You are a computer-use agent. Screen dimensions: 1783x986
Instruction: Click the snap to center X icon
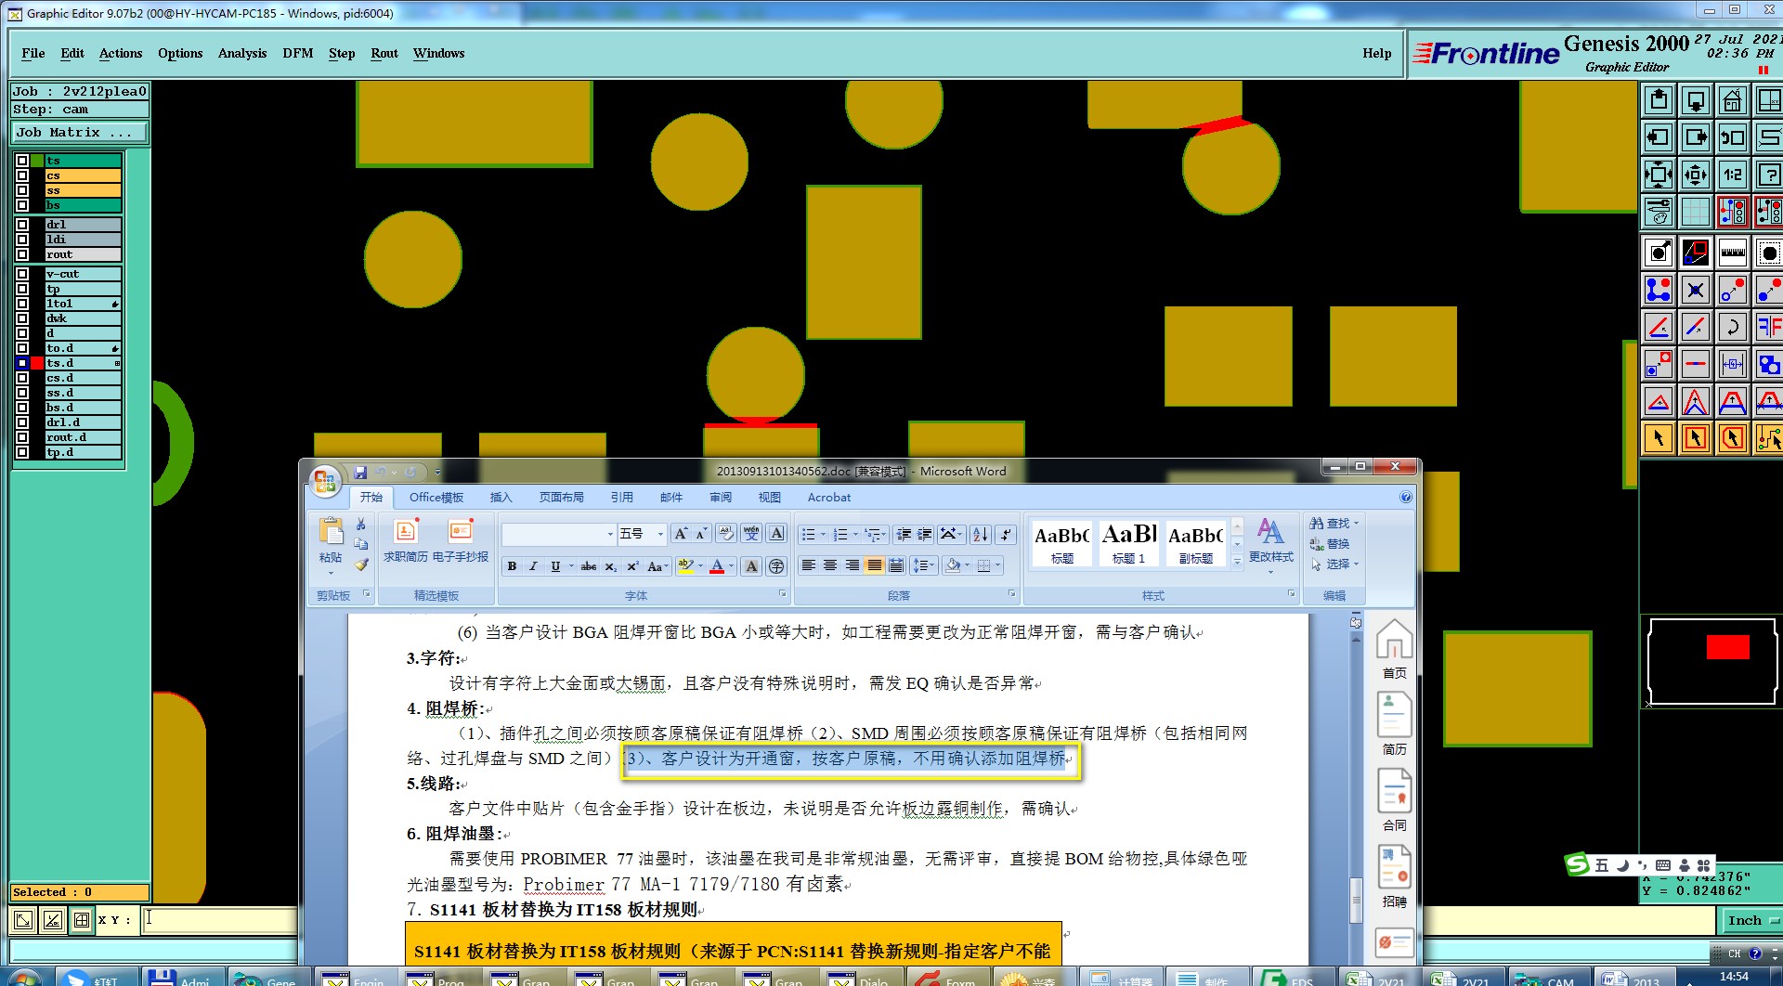pos(1696,290)
